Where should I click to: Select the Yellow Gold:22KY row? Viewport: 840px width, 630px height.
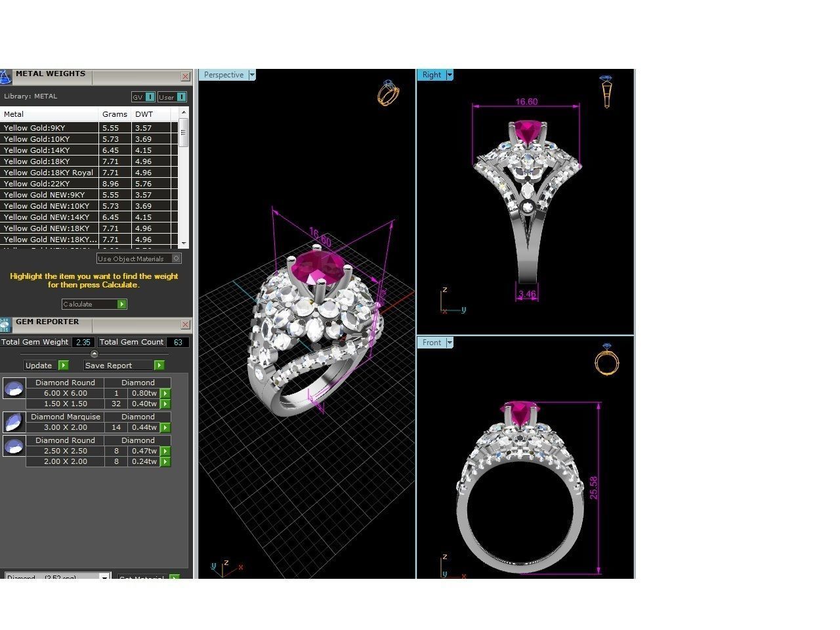[89, 184]
